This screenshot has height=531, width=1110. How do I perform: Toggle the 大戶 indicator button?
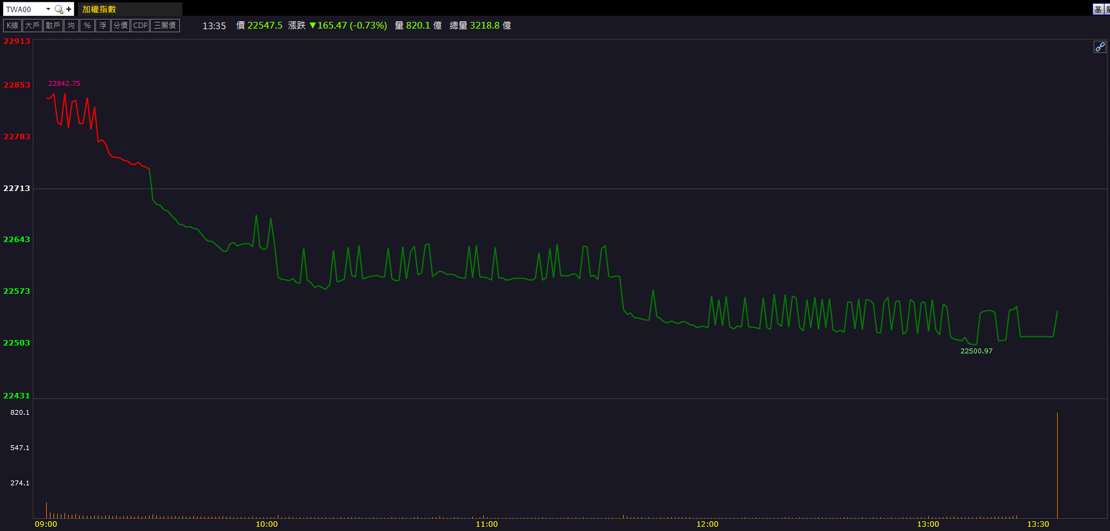tap(32, 26)
